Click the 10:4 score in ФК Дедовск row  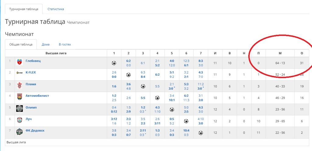pos(186,130)
